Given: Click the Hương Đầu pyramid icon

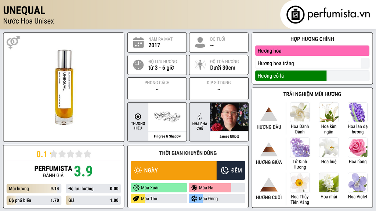Looking at the screenshot, I should point(269,114).
